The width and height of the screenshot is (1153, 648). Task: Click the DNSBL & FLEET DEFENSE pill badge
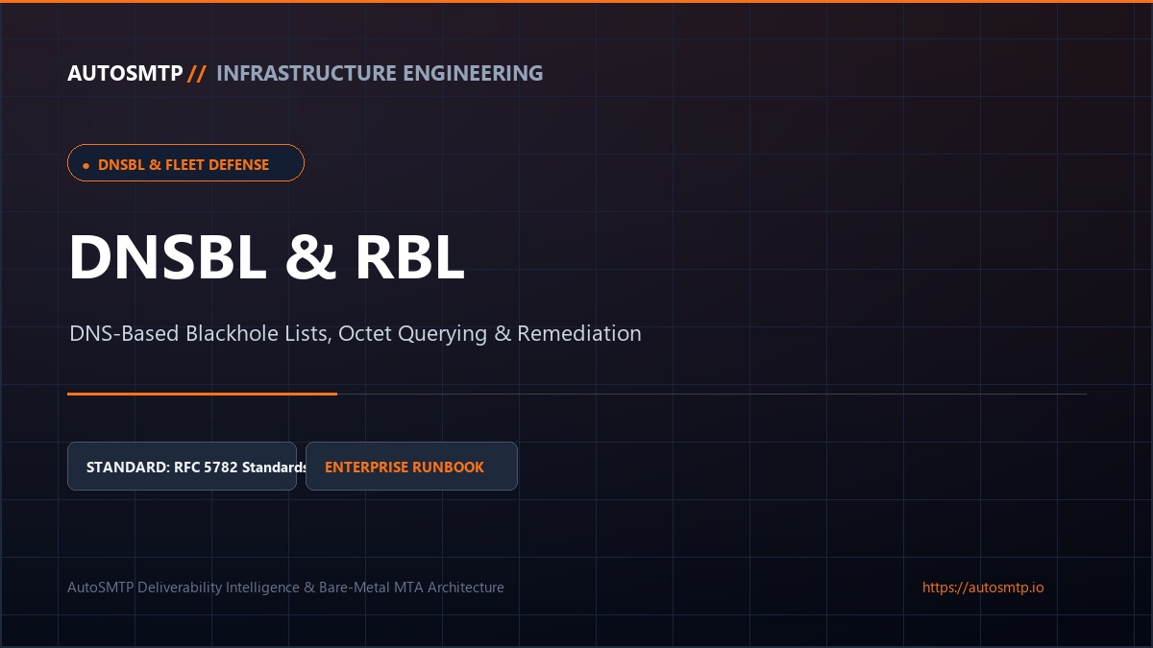click(x=185, y=163)
